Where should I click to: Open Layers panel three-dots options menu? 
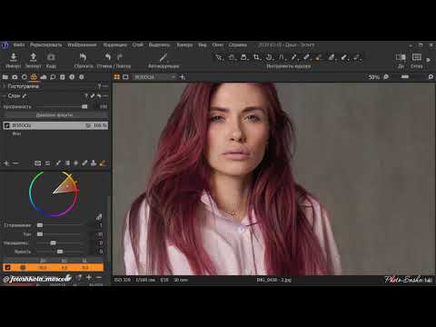point(105,96)
